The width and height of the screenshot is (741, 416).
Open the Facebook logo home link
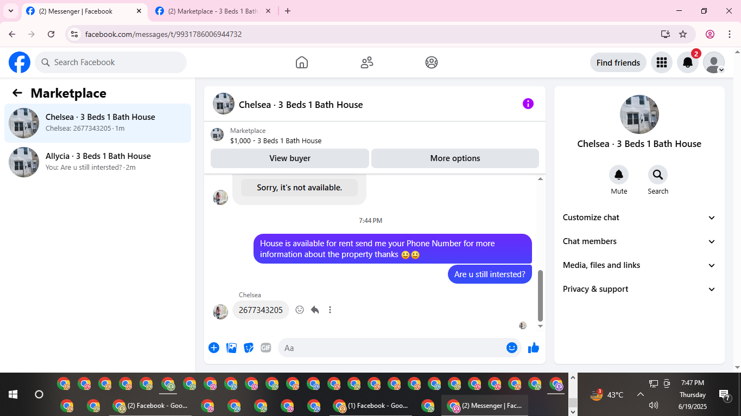(x=20, y=62)
